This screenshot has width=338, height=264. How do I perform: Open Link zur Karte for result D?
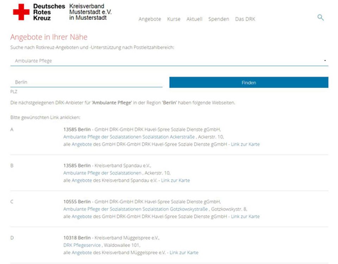[x=184, y=252]
